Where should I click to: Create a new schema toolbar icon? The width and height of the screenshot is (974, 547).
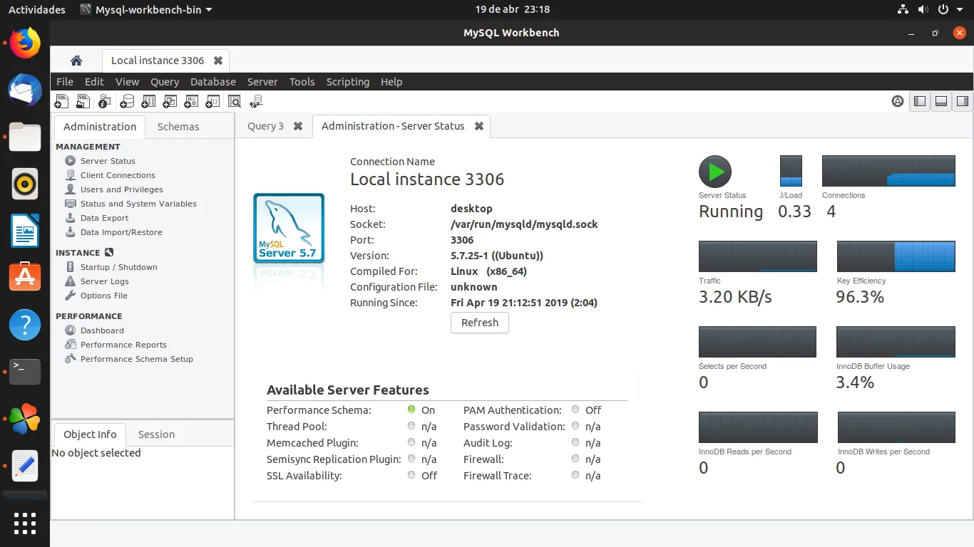pos(127,101)
